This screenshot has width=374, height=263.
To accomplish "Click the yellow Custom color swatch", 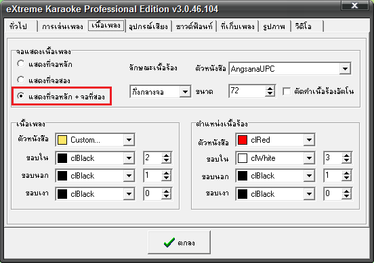I will click(62, 140).
